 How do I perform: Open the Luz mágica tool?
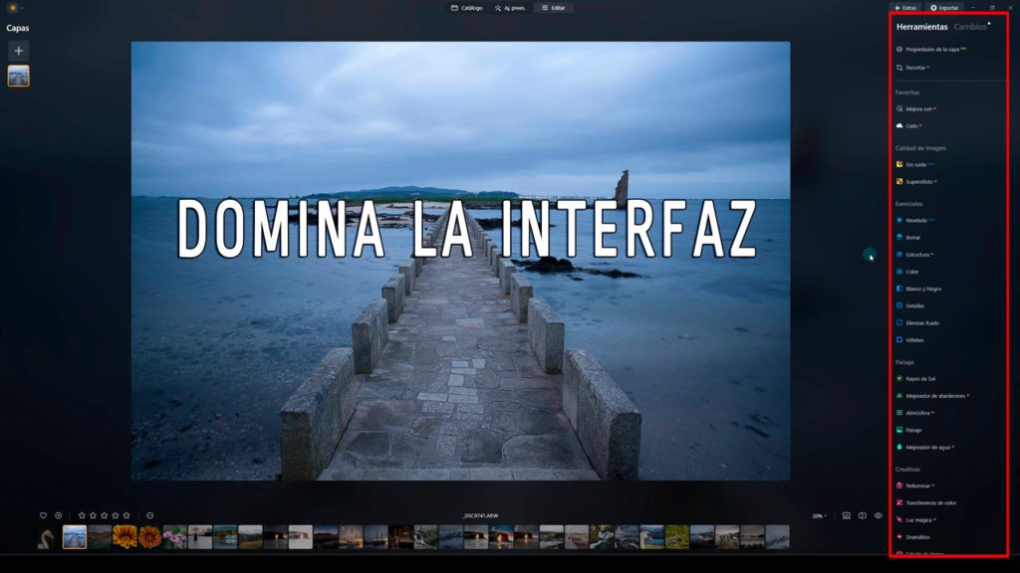point(916,519)
